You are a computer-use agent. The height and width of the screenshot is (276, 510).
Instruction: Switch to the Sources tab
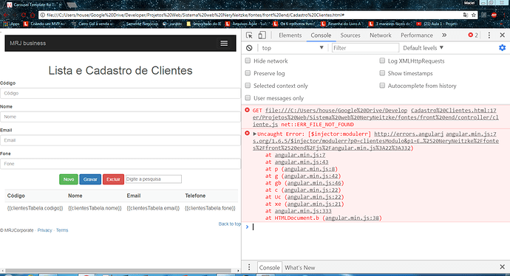click(350, 35)
